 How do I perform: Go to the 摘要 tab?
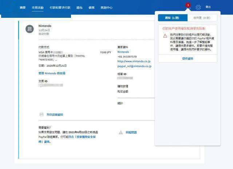tap(23, 7)
